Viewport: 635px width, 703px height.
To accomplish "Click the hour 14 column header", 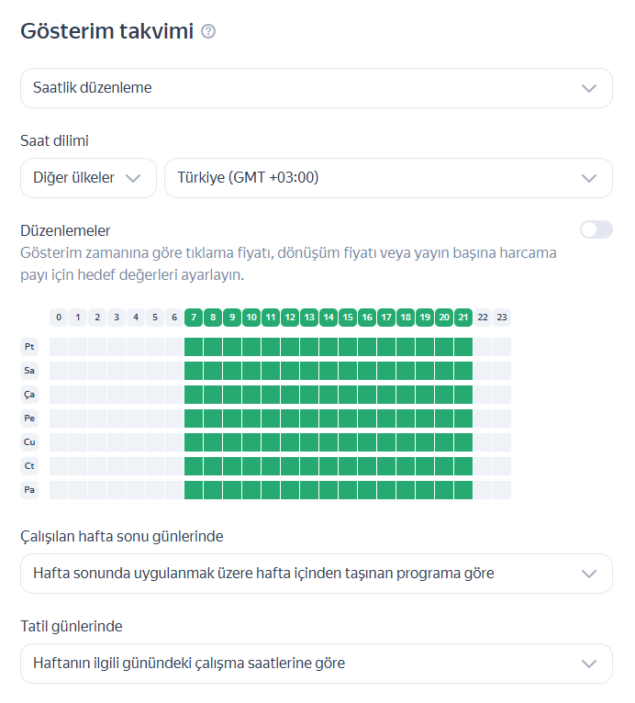I will (329, 318).
